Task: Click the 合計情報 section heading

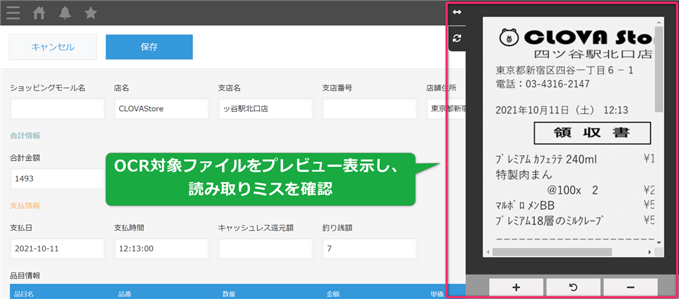Action: click(x=25, y=136)
